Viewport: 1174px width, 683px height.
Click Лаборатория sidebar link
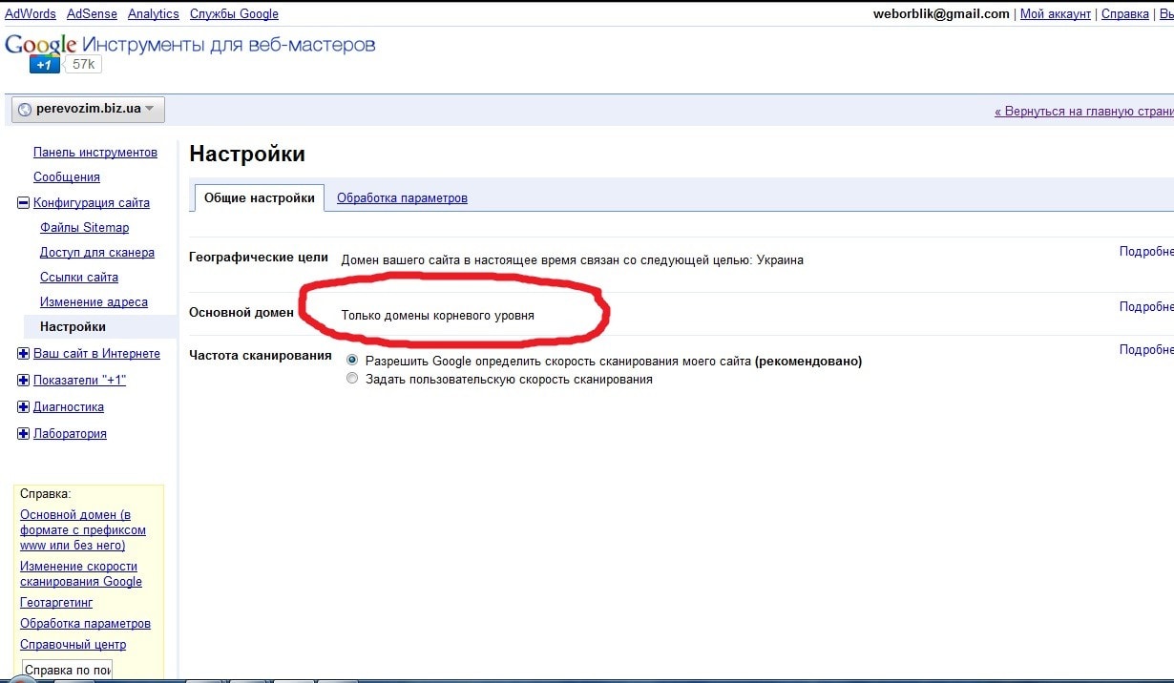coord(70,434)
